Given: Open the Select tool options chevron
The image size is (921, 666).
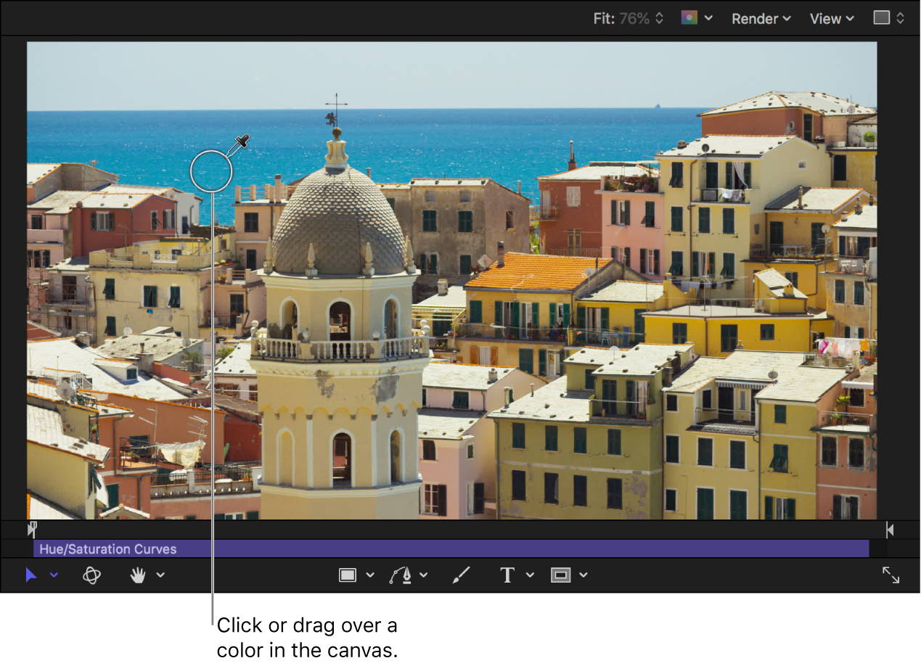Looking at the screenshot, I should pyautogui.click(x=54, y=575).
